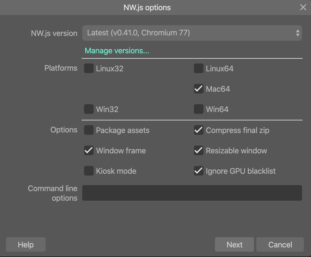This screenshot has width=311, height=257.
Task: Click the version selector stepper arrows
Action: (x=298, y=33)
